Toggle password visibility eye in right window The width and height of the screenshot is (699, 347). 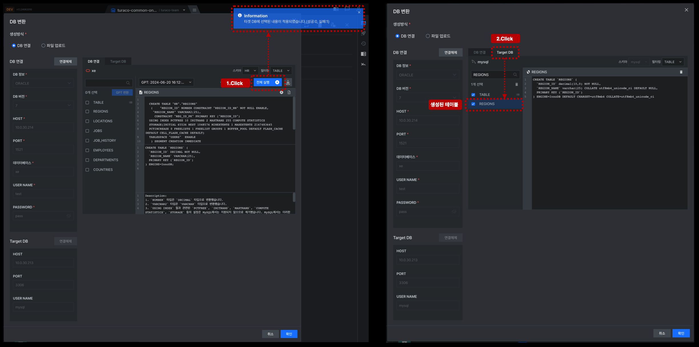(454, 212)
